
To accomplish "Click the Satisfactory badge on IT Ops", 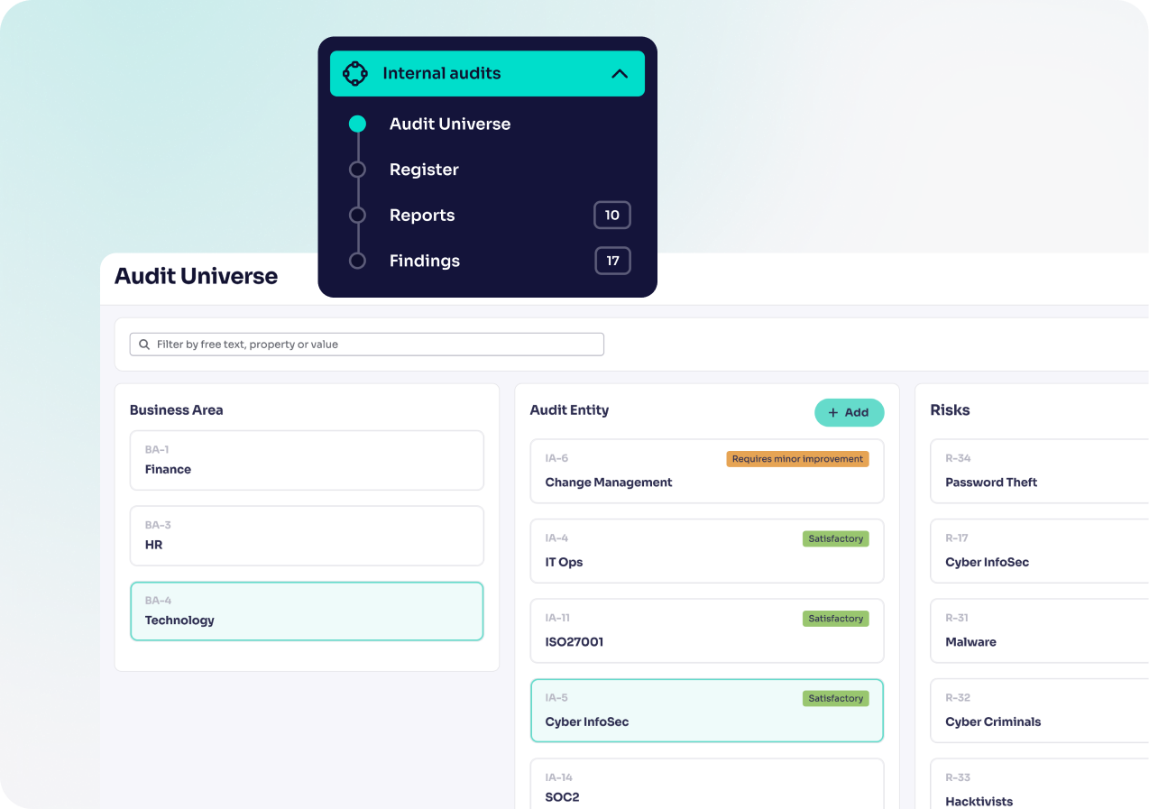I will coord(835,538).
